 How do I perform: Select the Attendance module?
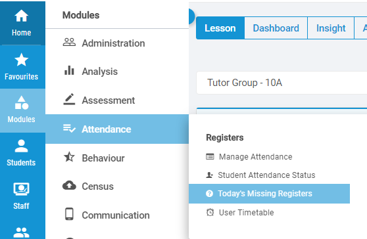tap(117, 129)
